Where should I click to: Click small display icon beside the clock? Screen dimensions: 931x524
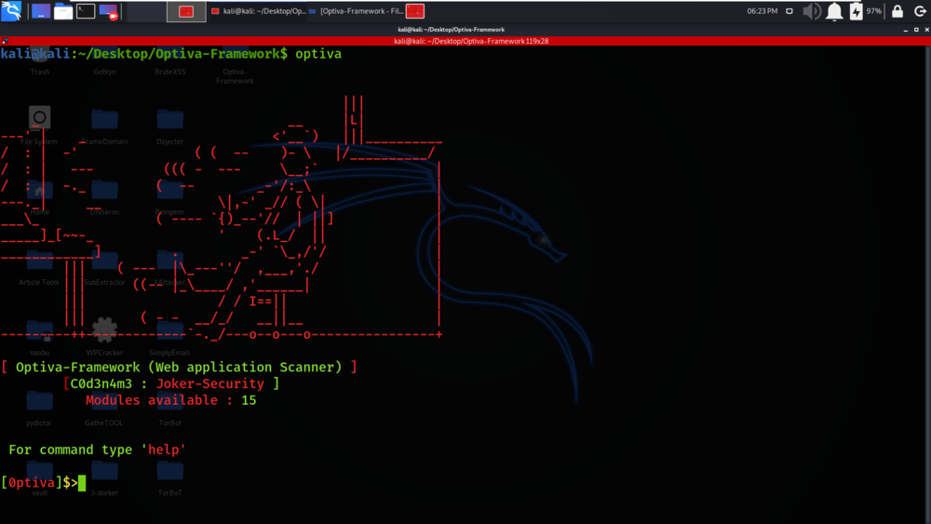coord(789,11)
